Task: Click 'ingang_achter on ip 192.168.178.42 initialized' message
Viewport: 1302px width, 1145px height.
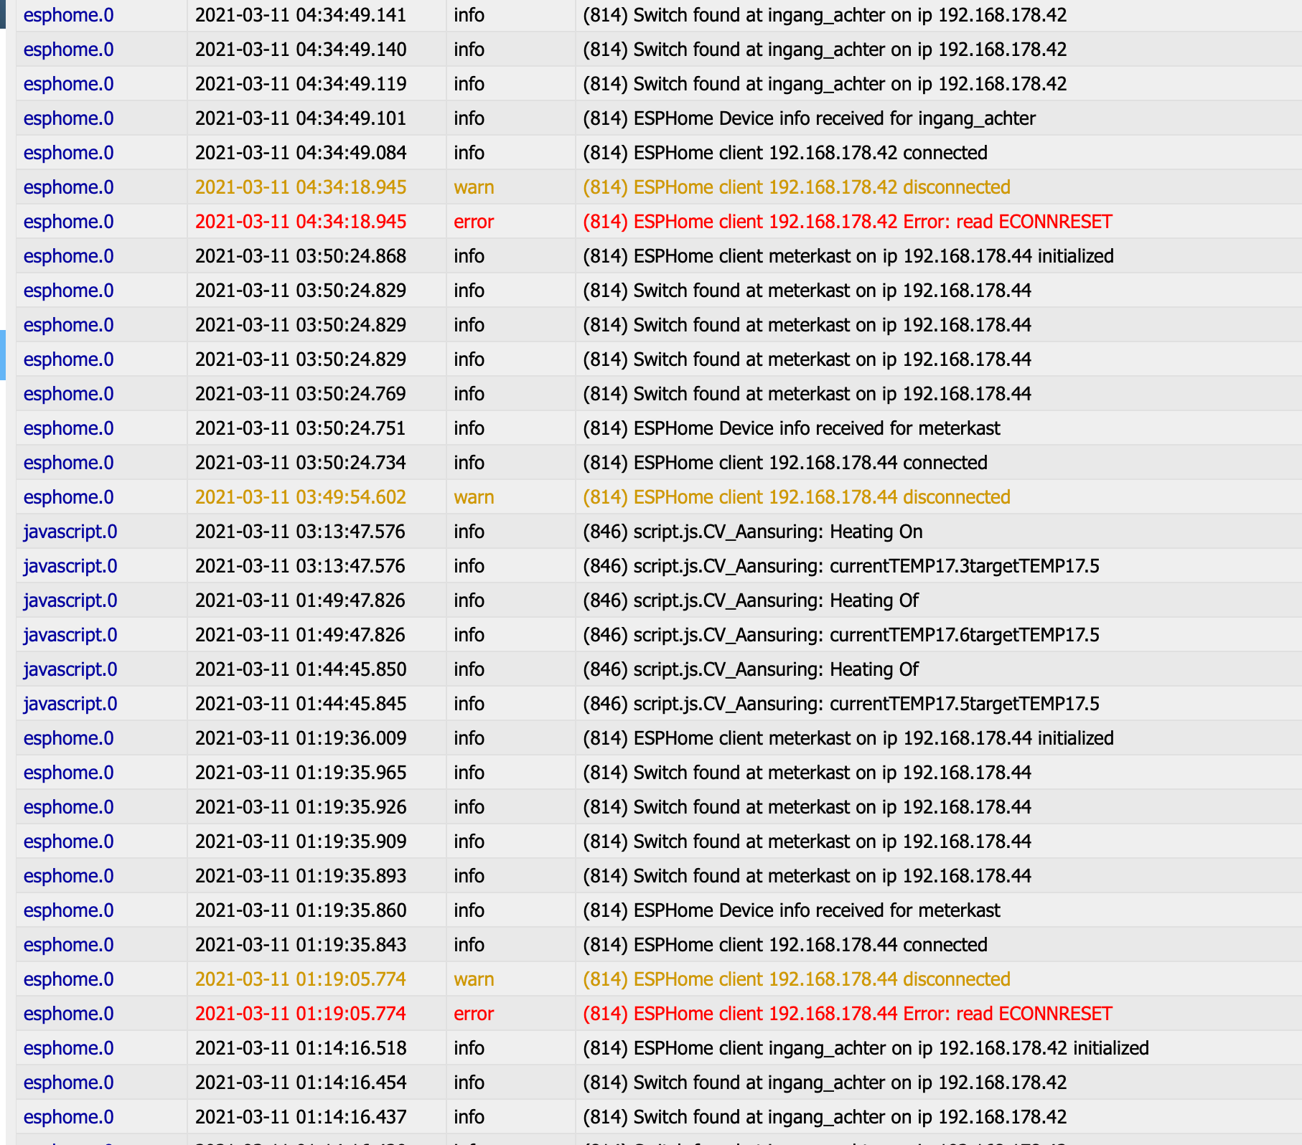Action: [866, 1048]
